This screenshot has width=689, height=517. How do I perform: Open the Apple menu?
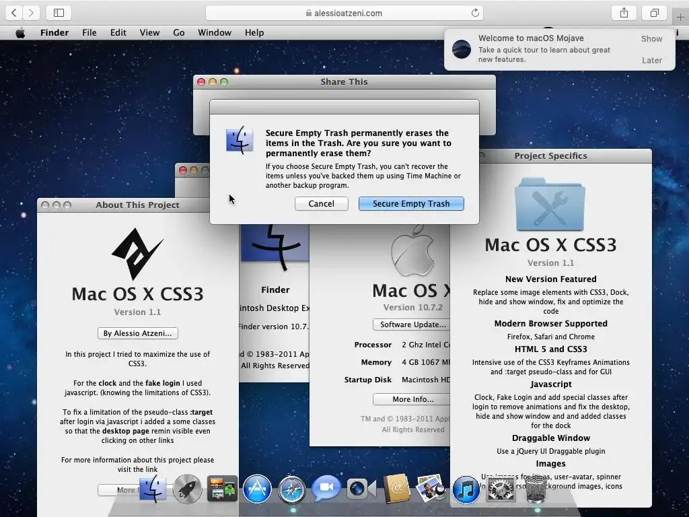click(x=20, y=32)
